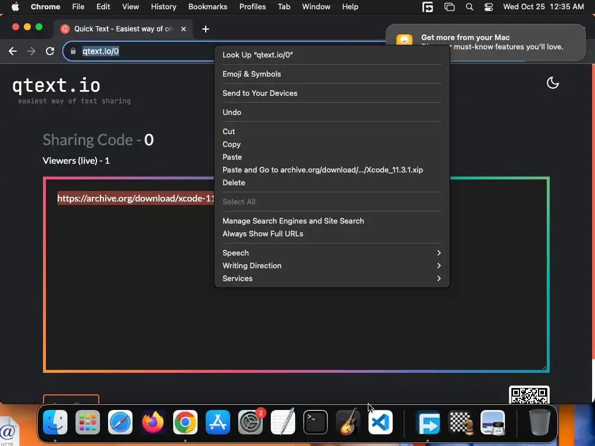Viewport: 595px width, 446px height.
Task: Click the archive.org URL in text area
Action: coord(136,199)
